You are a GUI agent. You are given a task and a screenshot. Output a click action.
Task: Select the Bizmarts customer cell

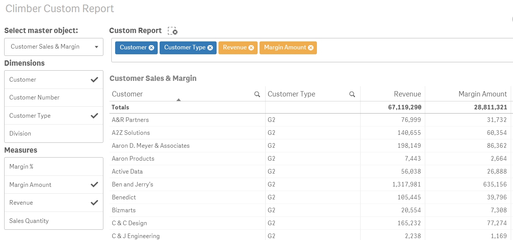[187, 210]
